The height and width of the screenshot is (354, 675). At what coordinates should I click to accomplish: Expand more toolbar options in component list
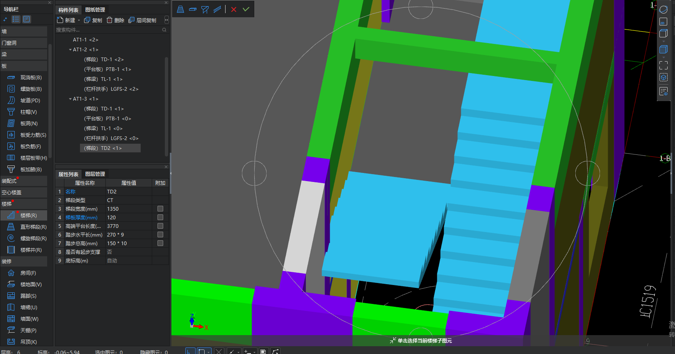pos(166,20)
